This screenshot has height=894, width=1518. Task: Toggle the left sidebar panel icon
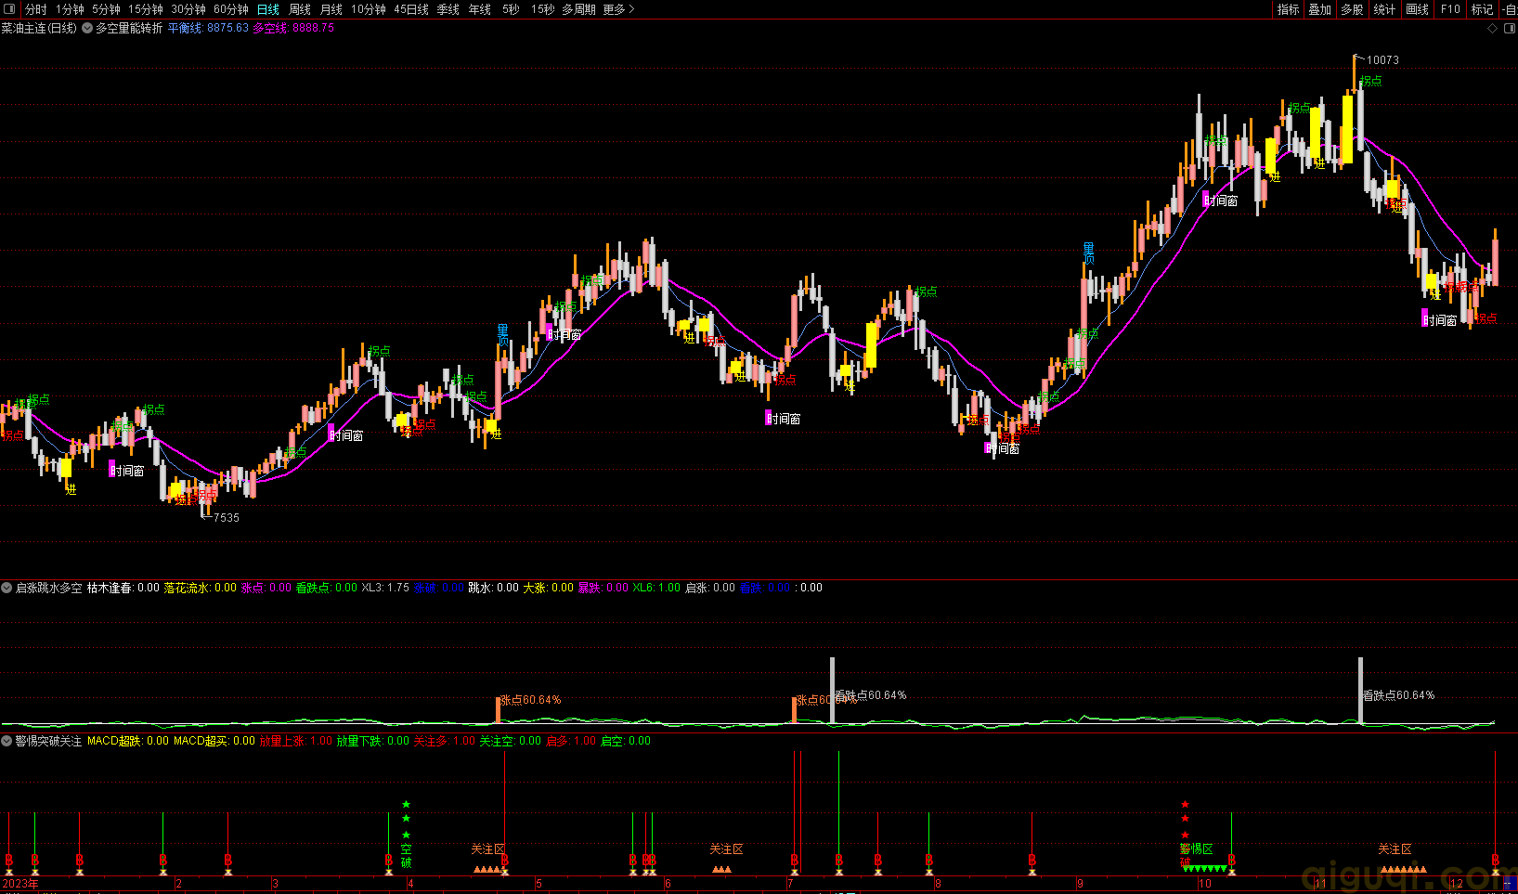pyautogui.click(x=9, y=9)
